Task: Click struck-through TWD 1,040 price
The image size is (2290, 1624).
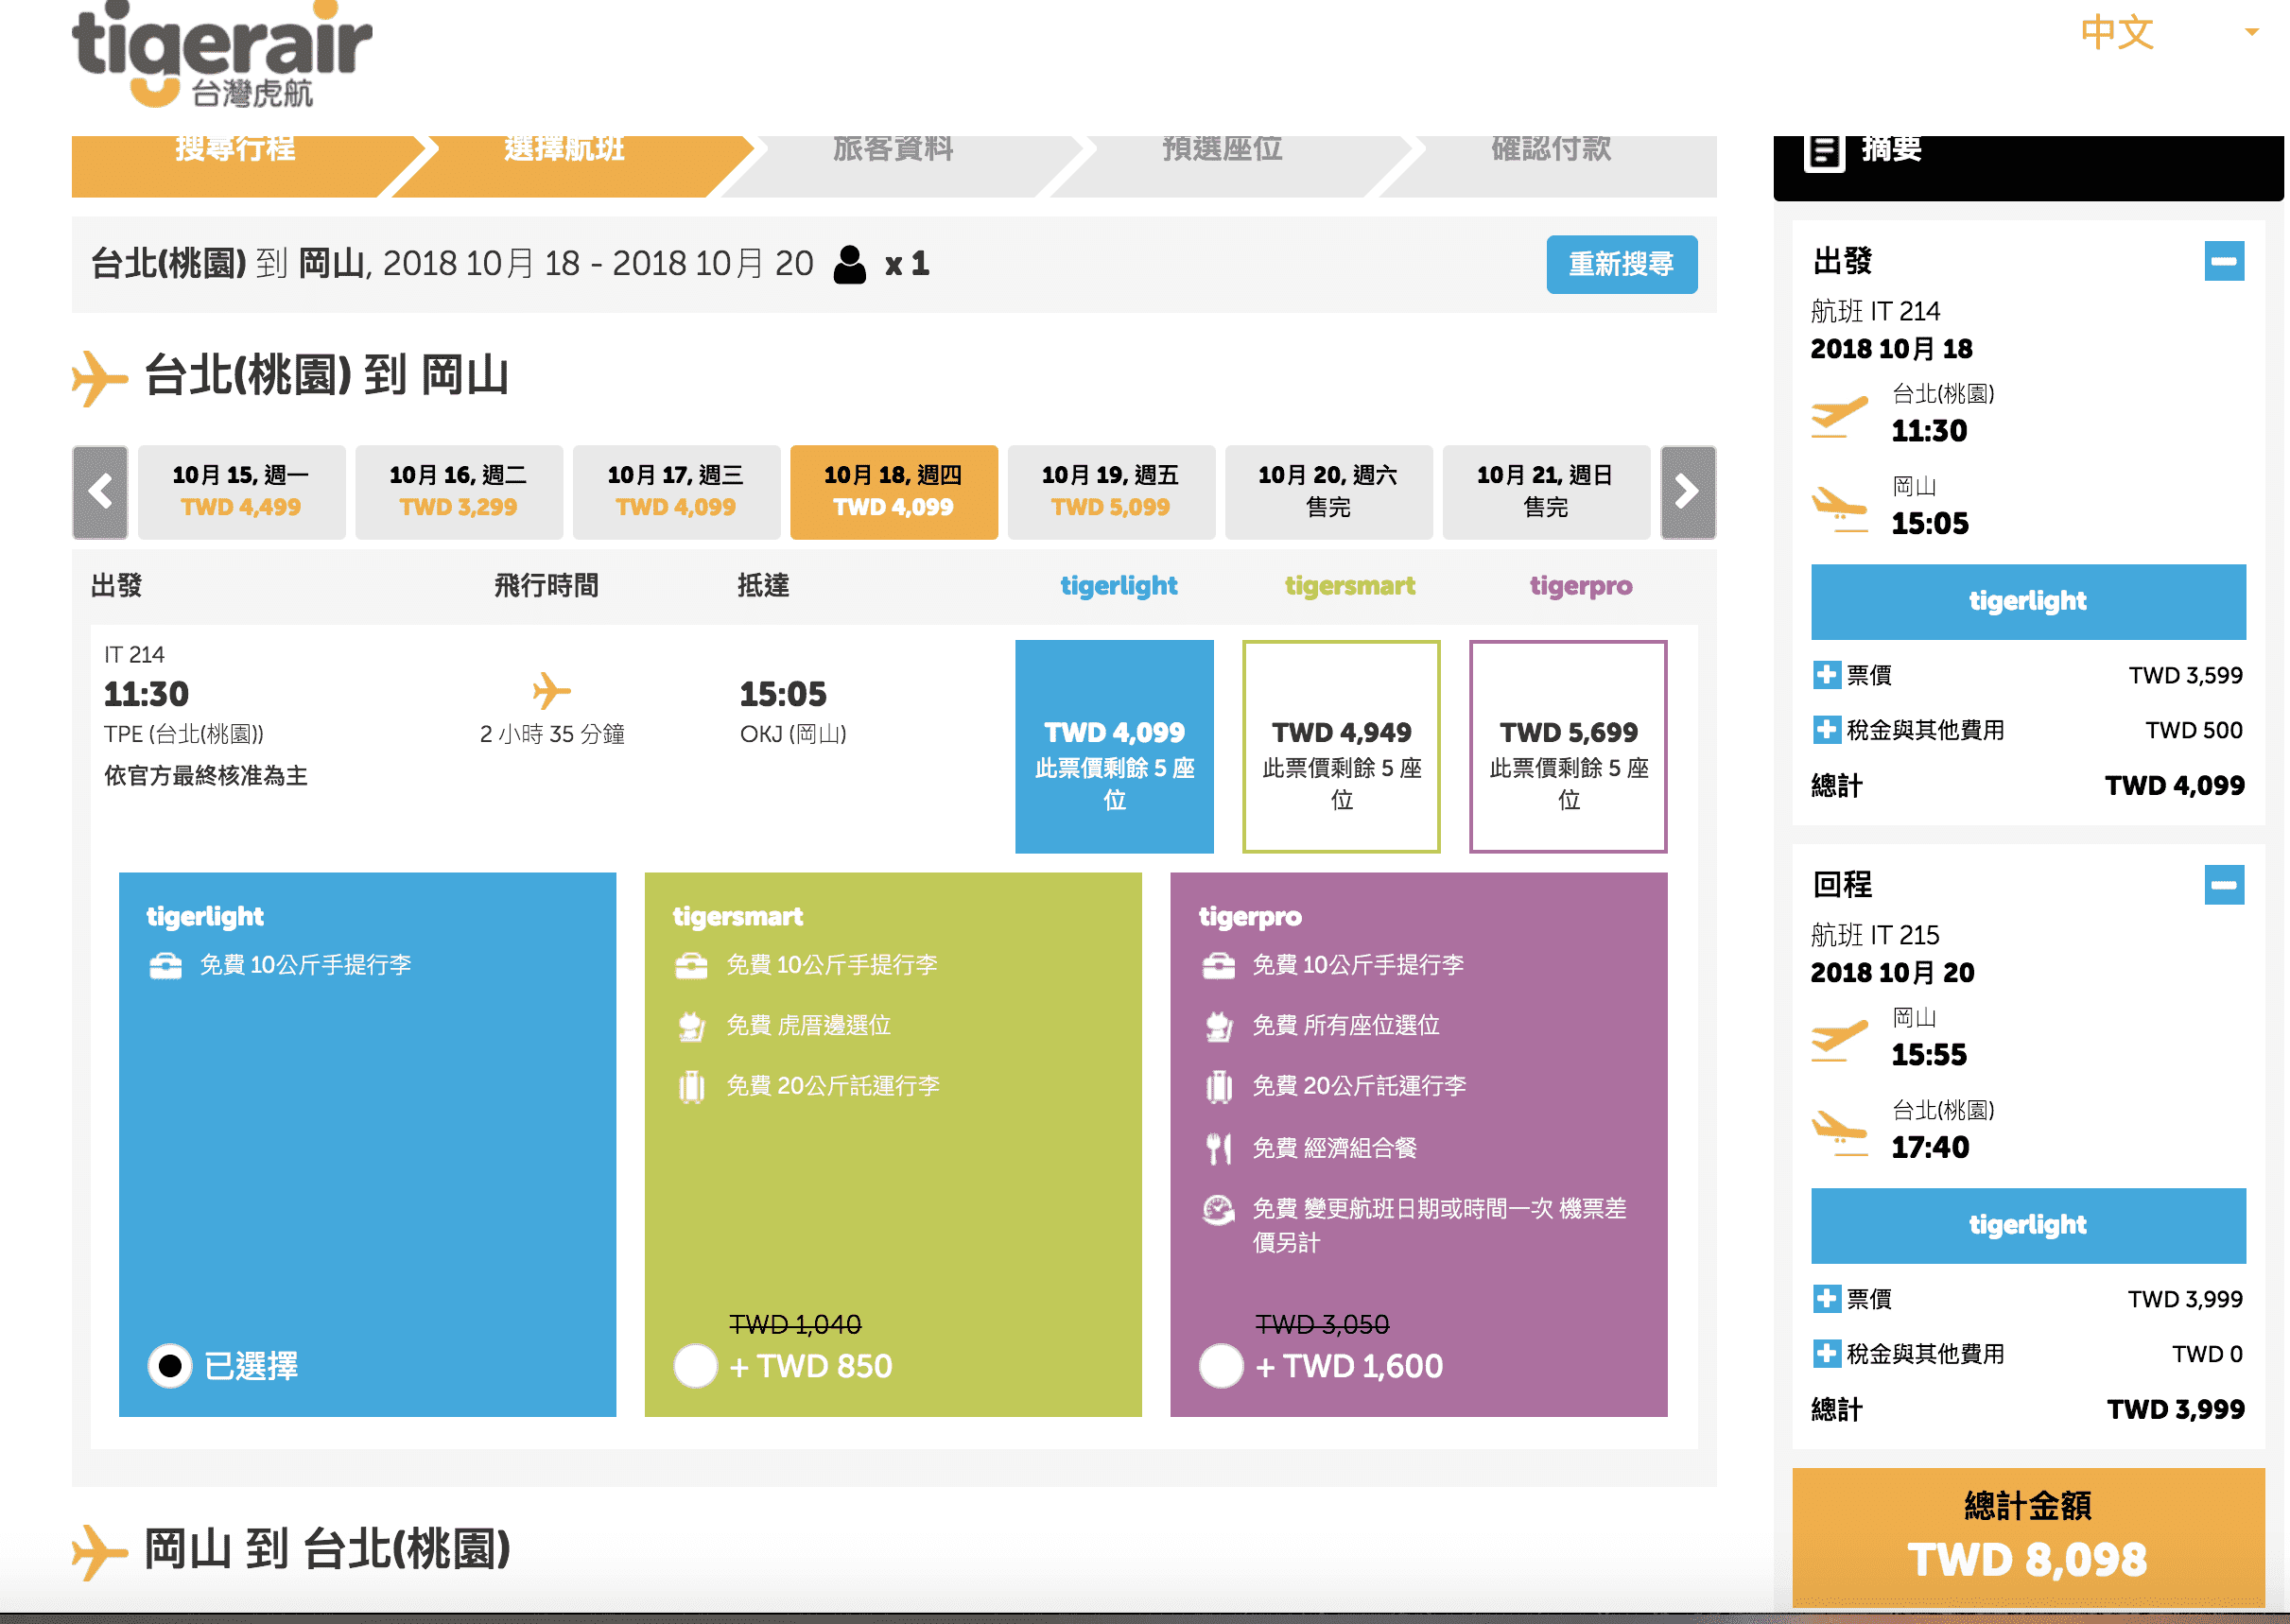Action: [795, 1324]
